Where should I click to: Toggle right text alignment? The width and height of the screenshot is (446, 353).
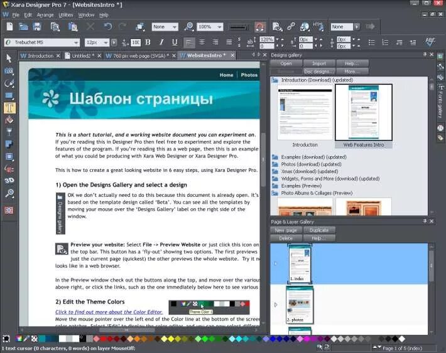pos(215,42)
